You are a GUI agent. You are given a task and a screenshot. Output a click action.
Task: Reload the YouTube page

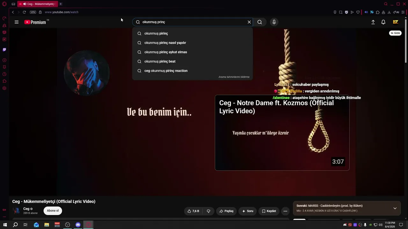pyautogui.click(x=24, y=12)
